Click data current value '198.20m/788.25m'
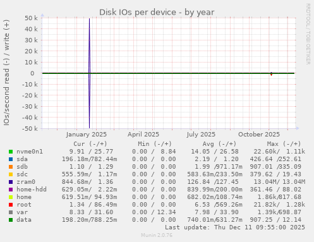The image size is (314, 242). [90, 220]
